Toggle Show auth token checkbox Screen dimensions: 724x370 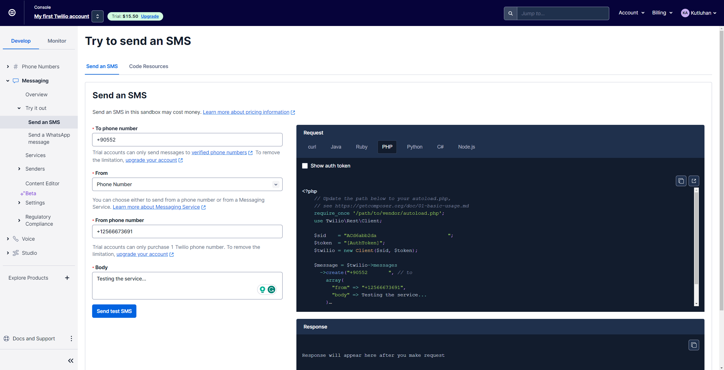point(305,166)
